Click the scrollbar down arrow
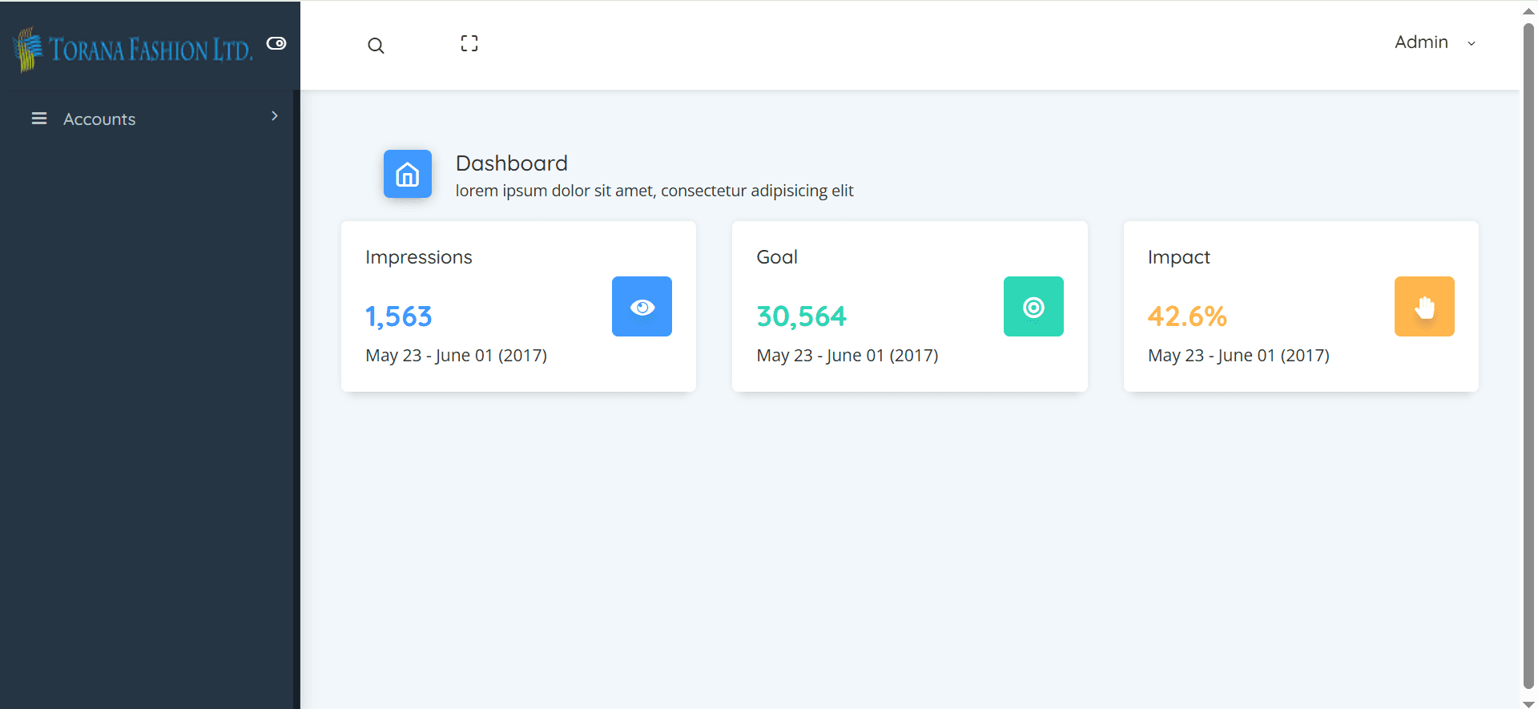The width and height of the screenshot is (1538, 709). click(x=1528, y=703)
